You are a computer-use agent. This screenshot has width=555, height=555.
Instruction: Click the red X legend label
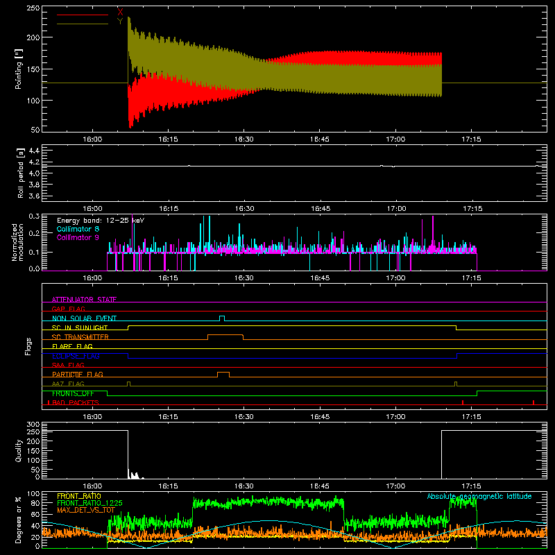coord(120,12)
